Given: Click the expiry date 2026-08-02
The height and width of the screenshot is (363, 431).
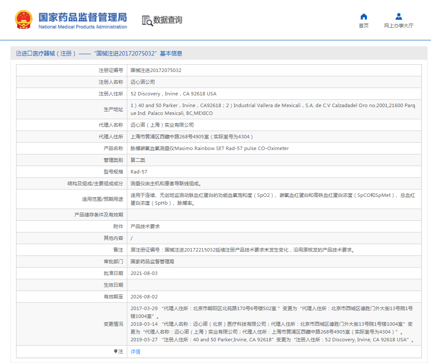Looking at the screenshot, I should click(144, 297).
